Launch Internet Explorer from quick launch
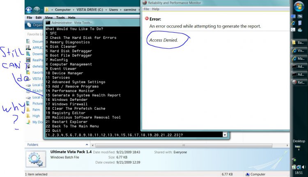Viewport: 308px width, 177px height. click(x=293, y=23)
